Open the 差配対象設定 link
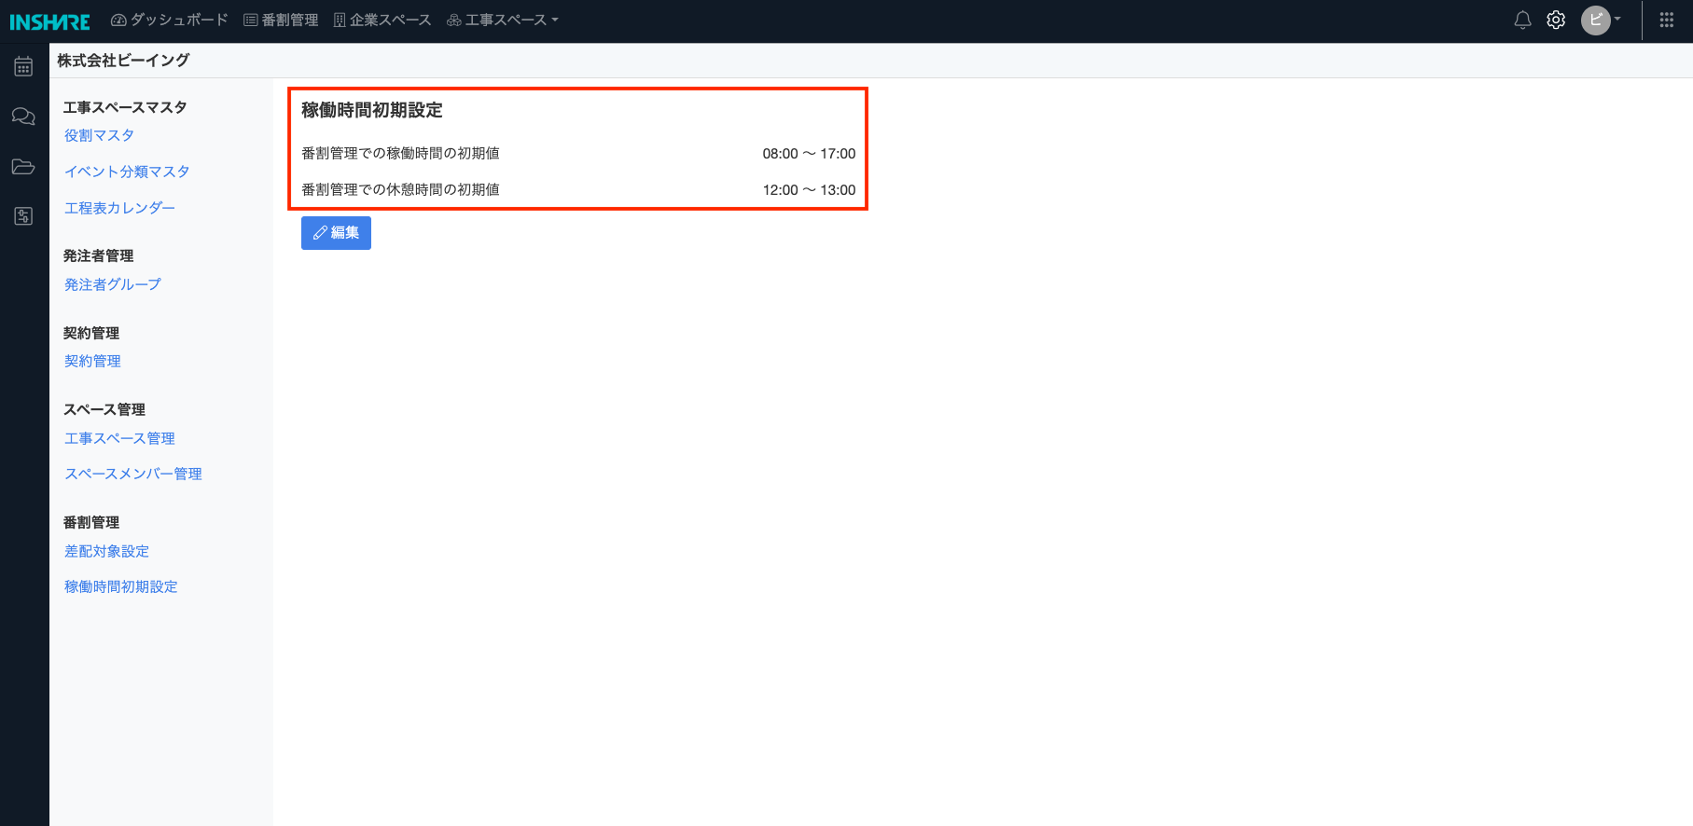Viewport: 1693px width, 826px height. tap(106, 551)
